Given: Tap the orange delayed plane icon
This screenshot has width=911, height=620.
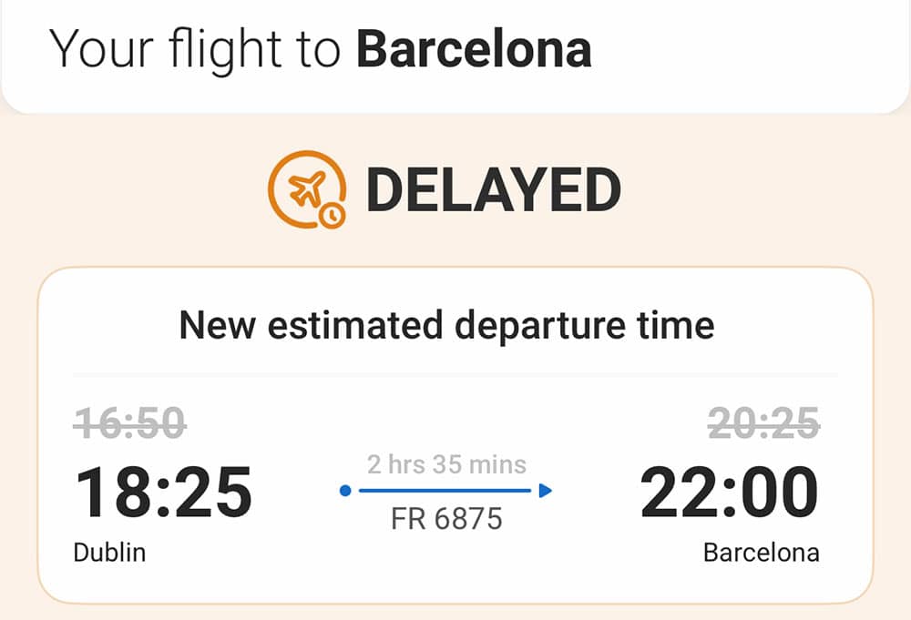Looking at the screenshot, I should click(x=307, y=189).
